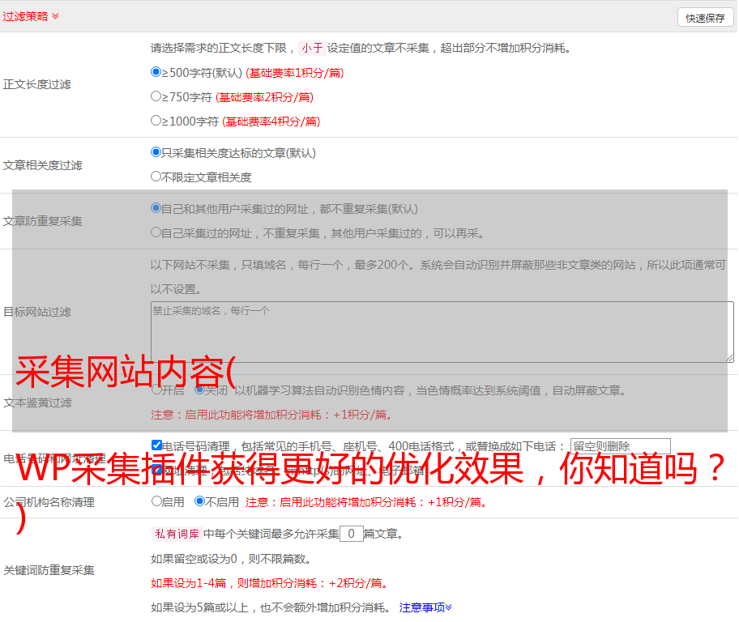The height and width of the screenshot is (622, 739).
Task: Click the 公司机构名称清理 row label
Action: pyautogui.click(x=49, y=502)
